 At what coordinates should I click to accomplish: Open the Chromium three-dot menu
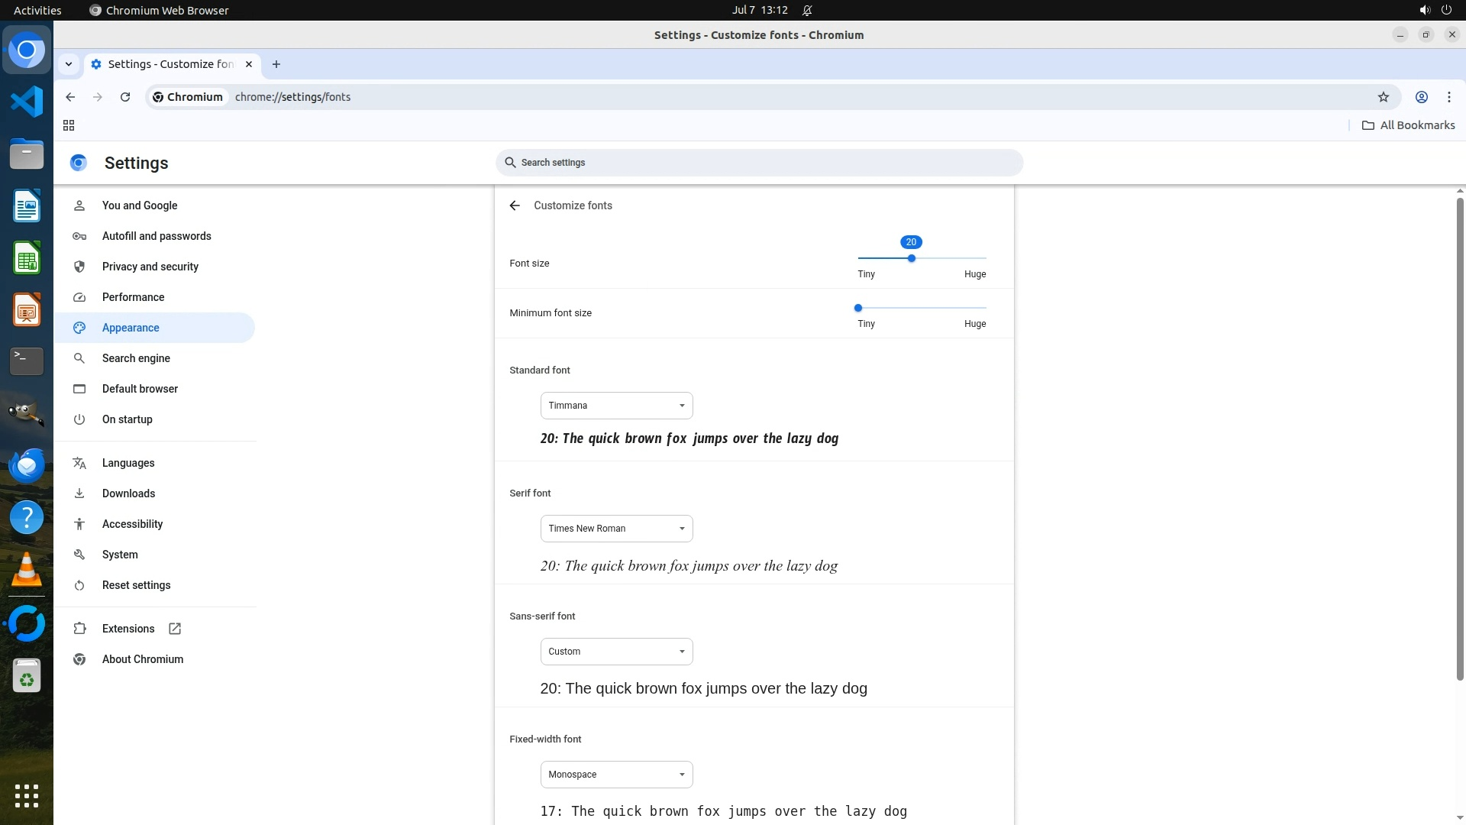pos(1448,97)
